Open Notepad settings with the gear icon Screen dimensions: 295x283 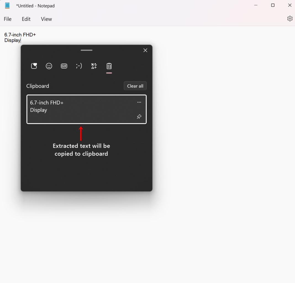pyautogui.click(x=290, y=19)
